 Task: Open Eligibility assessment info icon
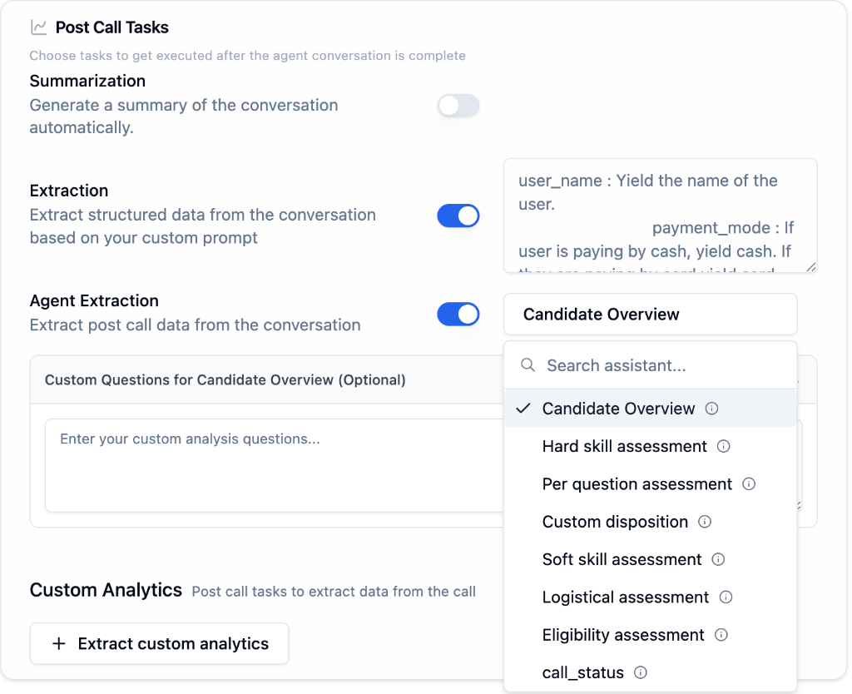721,635
